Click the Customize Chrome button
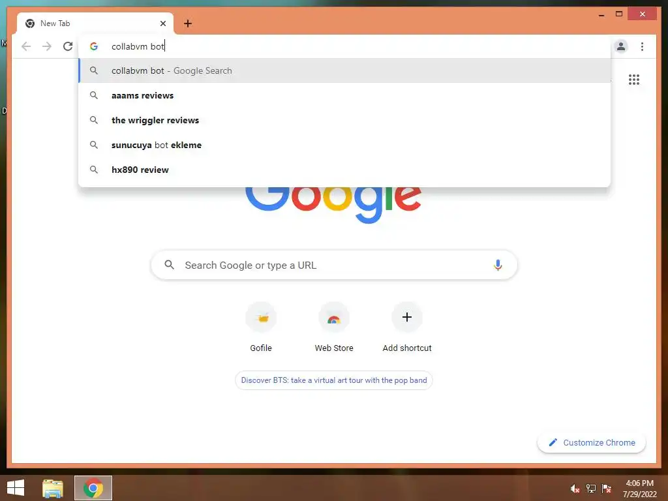 pyautogui.click(x=591, y=443)
